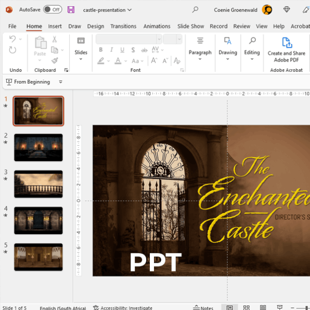Click the Undo arrow icon
Viewport: 310px width, 310px height.
[x=12, y=39]
